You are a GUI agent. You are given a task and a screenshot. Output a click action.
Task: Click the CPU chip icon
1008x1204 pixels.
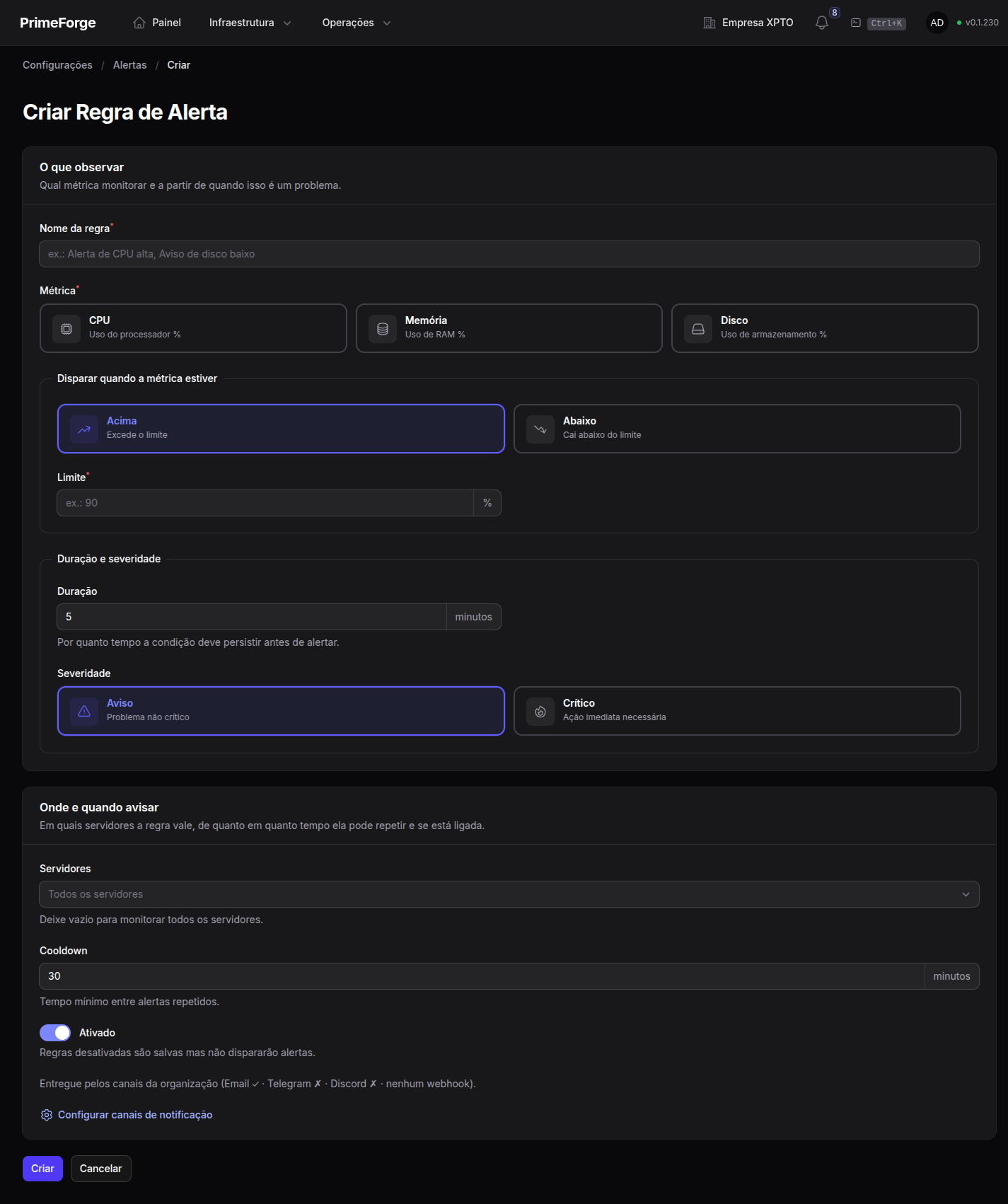point(66,329)
